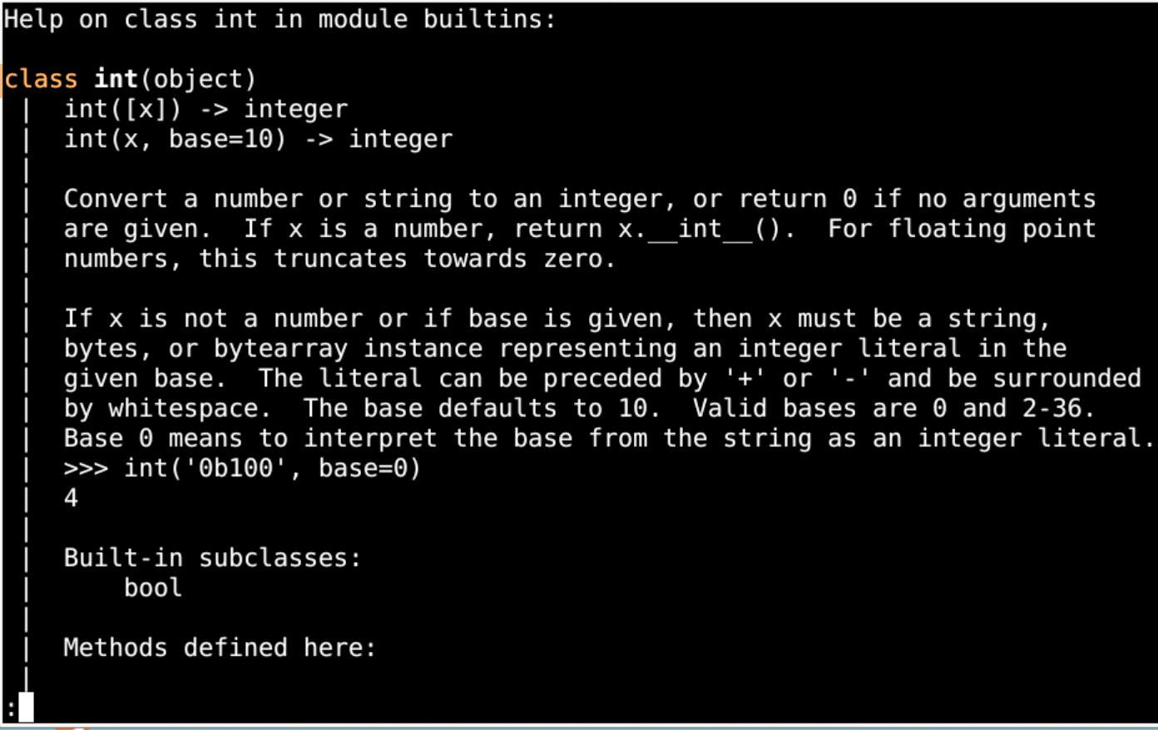Viewport: 1158px width, 730px height.
Task: Click the example result '4'
Action: 71,498
